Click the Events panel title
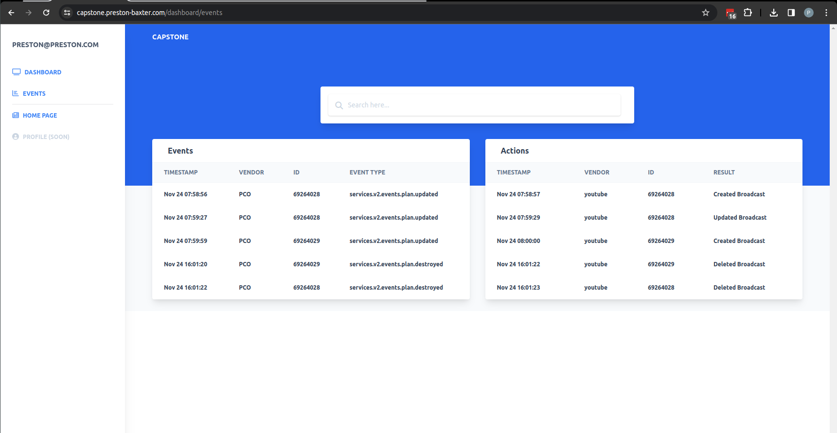Viewport: 837px width, 433px height. pyautogui.click(x=180, y=151)
